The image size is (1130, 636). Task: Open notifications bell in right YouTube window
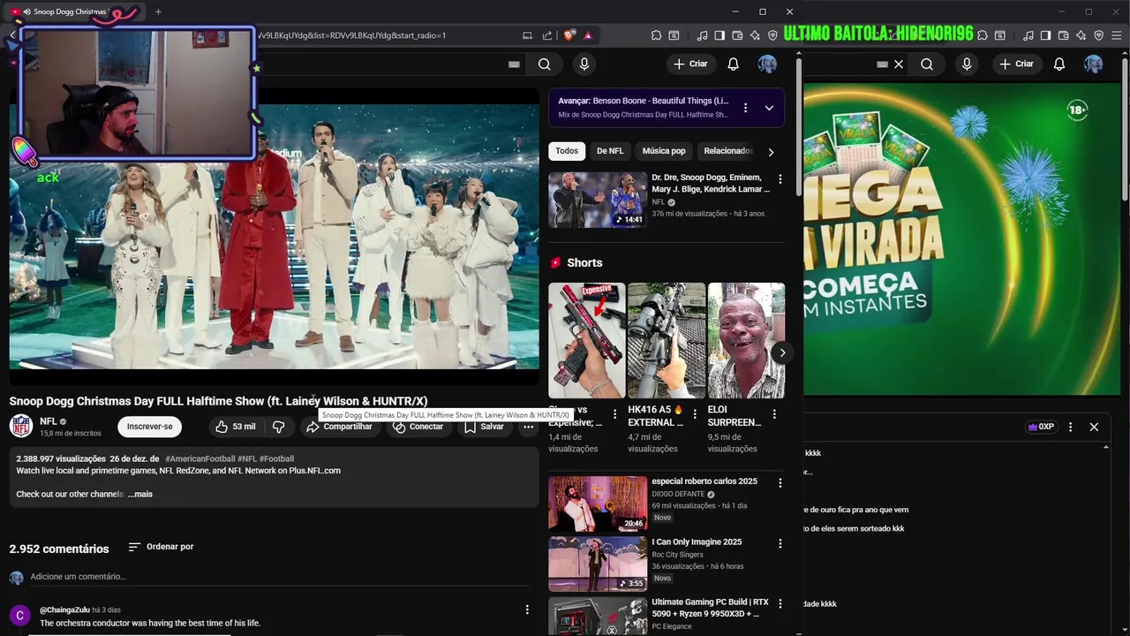(1059, 64)
